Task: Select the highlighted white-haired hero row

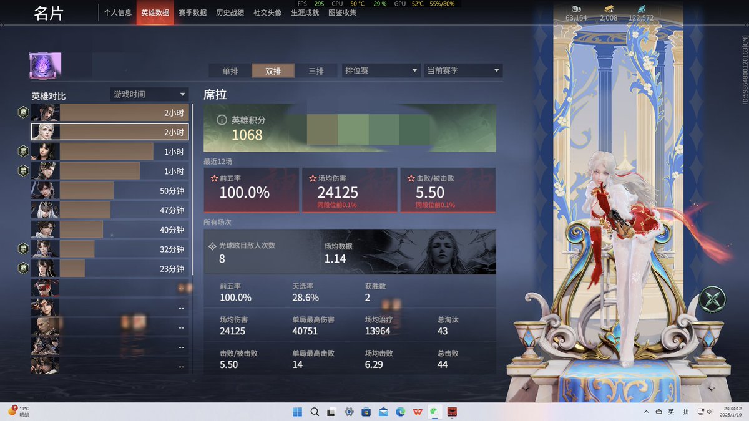Action: pyautogui.click(x=110, y=132)
